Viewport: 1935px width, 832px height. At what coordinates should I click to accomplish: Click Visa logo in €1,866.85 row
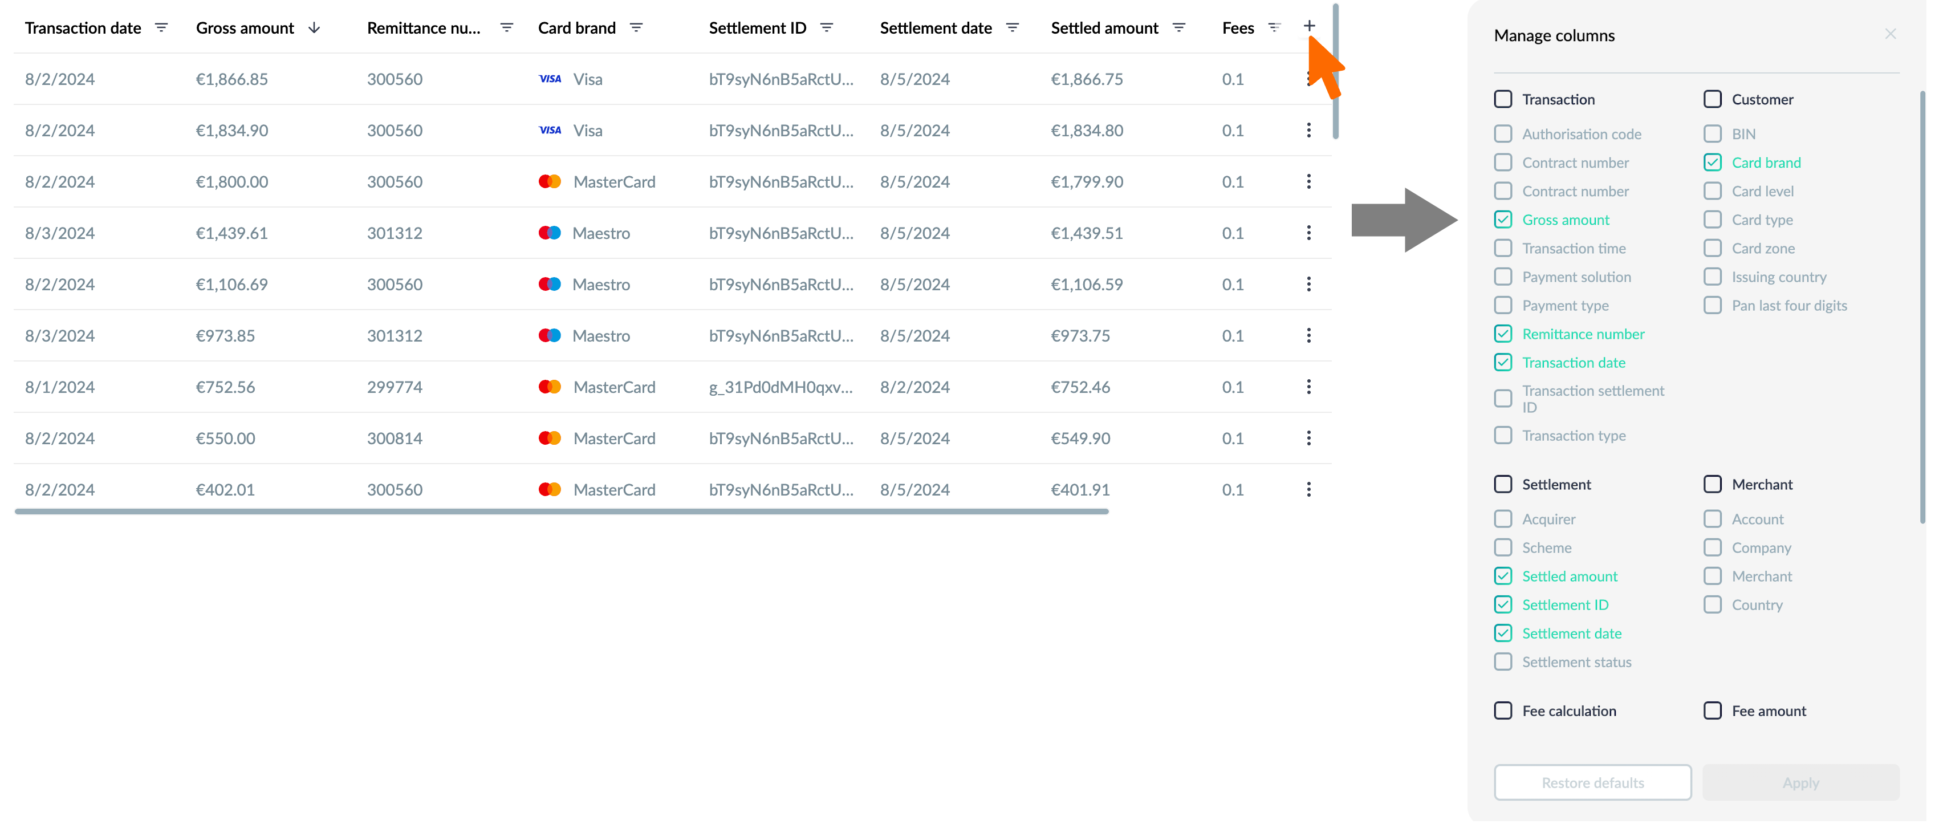pos(550,79)
